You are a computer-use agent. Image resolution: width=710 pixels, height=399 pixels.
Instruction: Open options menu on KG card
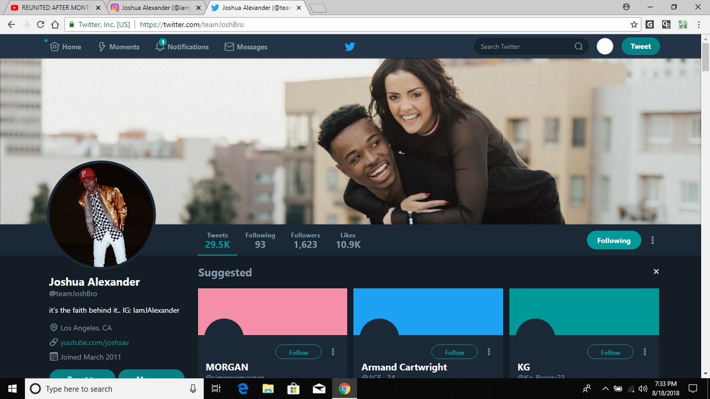[645, 352]
